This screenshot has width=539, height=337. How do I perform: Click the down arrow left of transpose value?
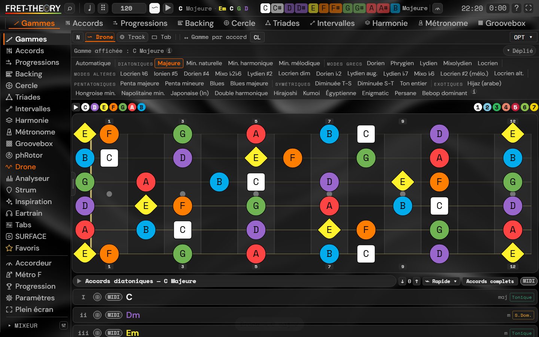[x=402, y=281]
